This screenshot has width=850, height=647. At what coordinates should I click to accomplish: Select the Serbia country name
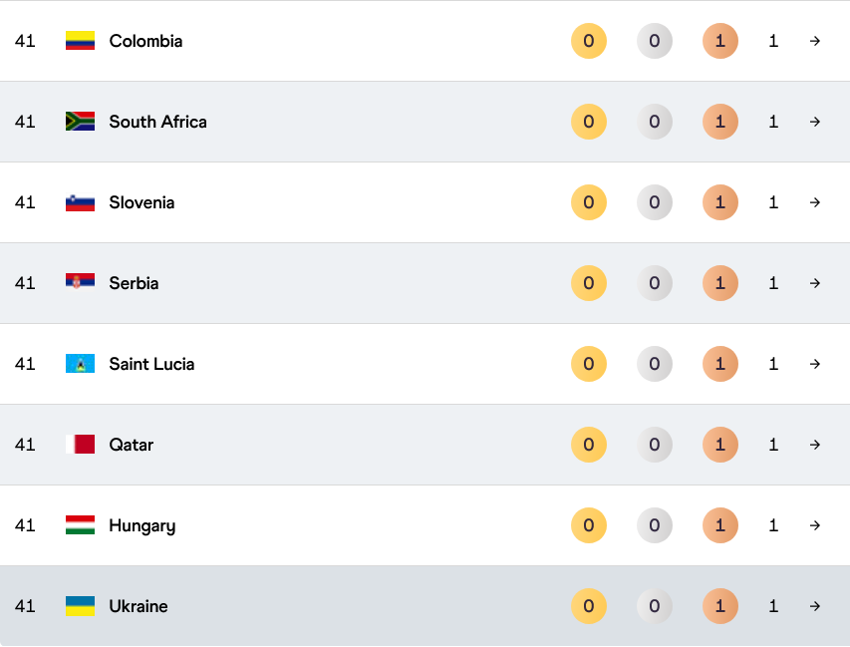[x=134, y=283]
